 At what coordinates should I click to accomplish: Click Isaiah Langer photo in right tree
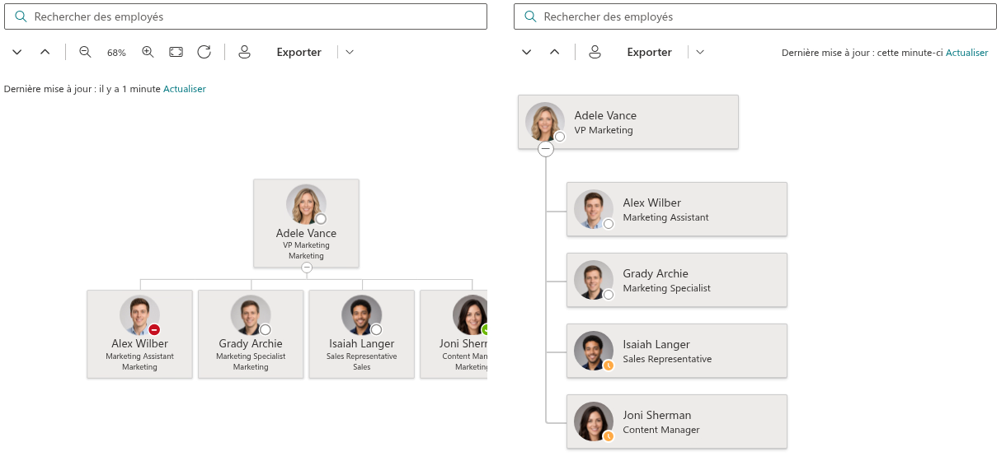[x=594, y=351]
